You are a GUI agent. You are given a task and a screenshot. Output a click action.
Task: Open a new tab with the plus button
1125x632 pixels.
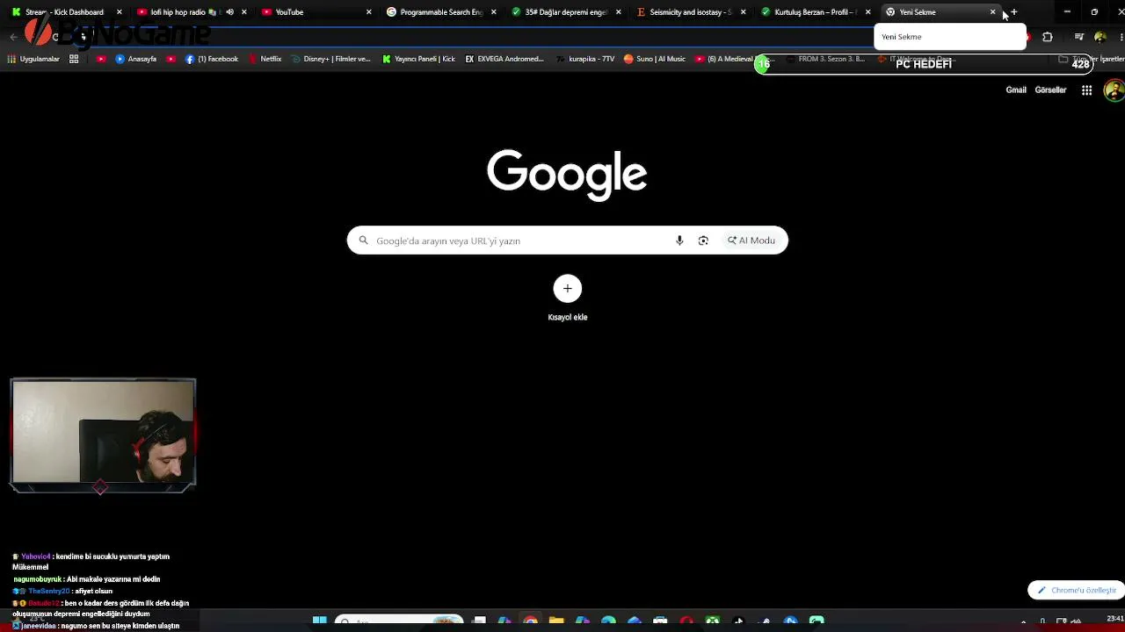click(x=1013, y=12)
